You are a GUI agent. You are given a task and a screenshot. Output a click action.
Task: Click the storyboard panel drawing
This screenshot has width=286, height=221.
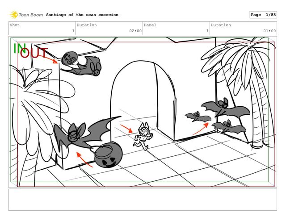coord(143,112)
